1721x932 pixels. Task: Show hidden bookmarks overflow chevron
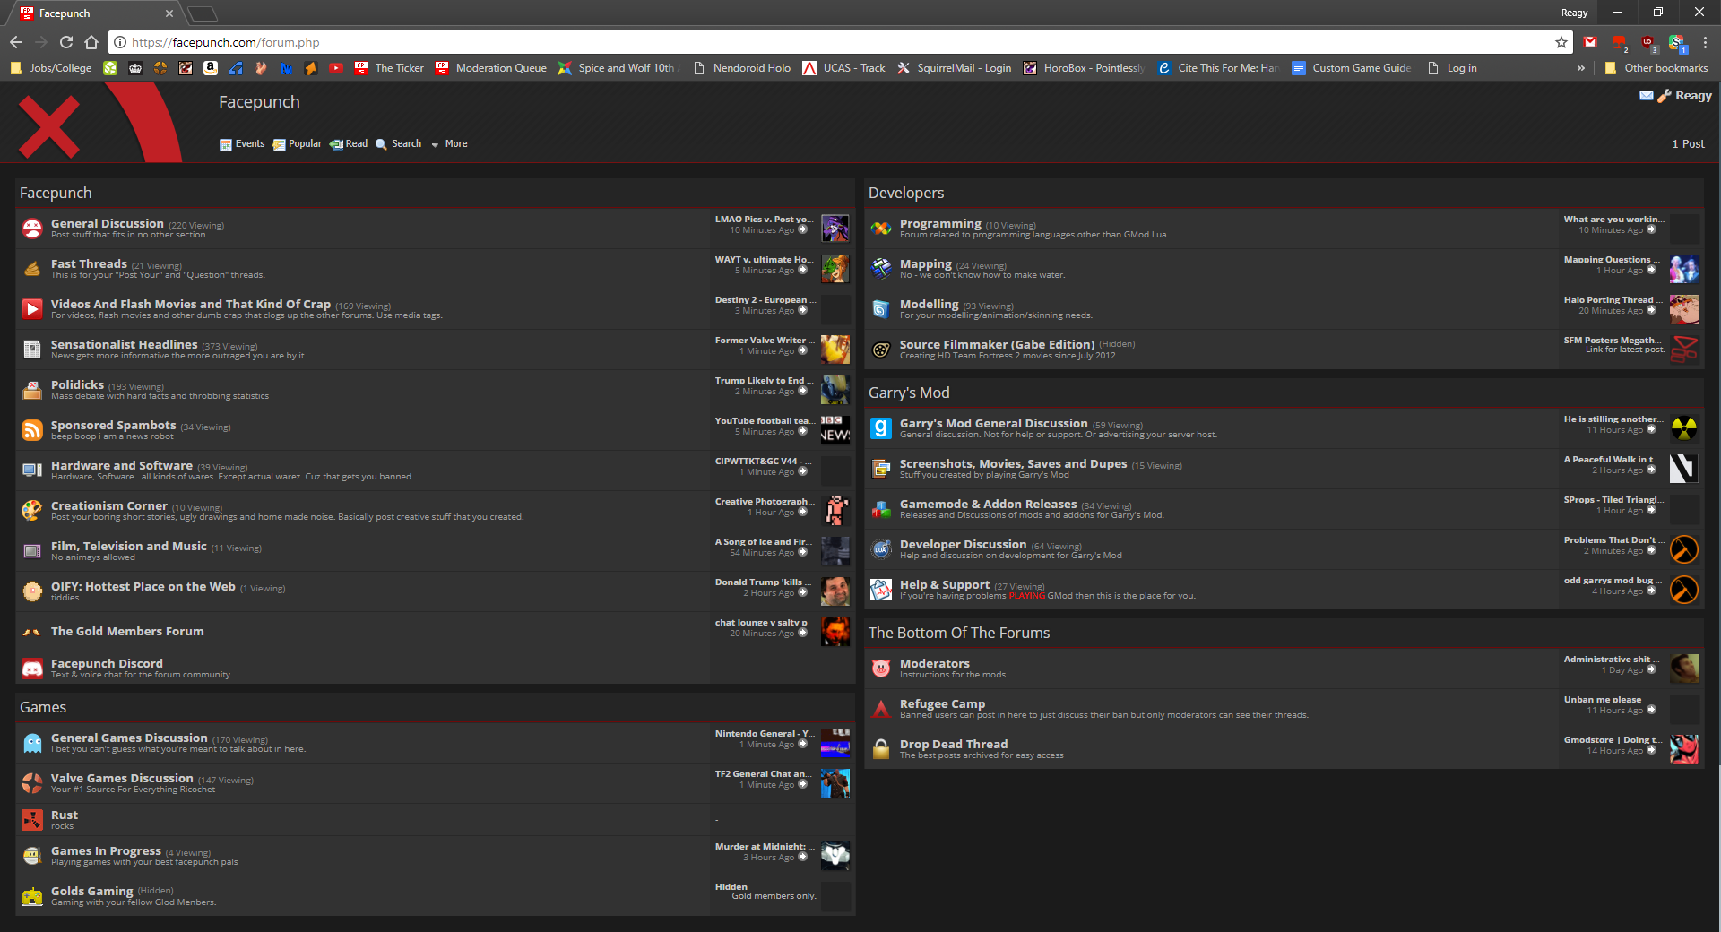coord(1580,68)
